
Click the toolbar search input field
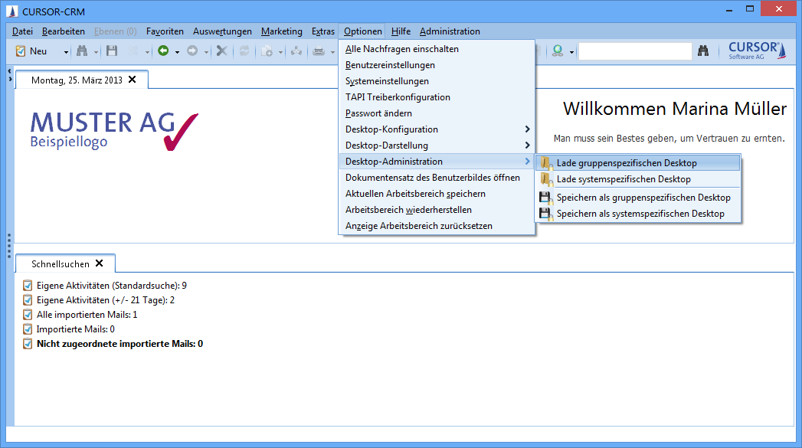click(x=634, y=51)
